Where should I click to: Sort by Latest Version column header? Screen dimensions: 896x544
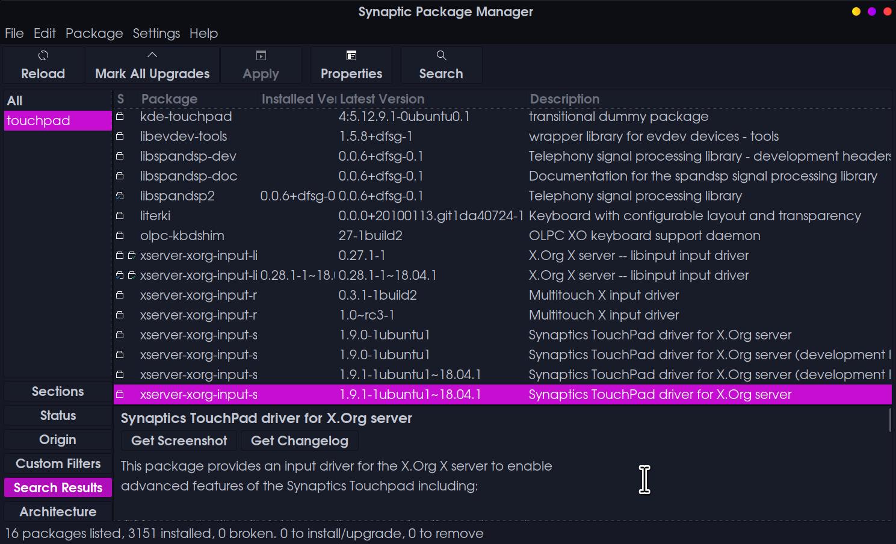coord(382,99)
